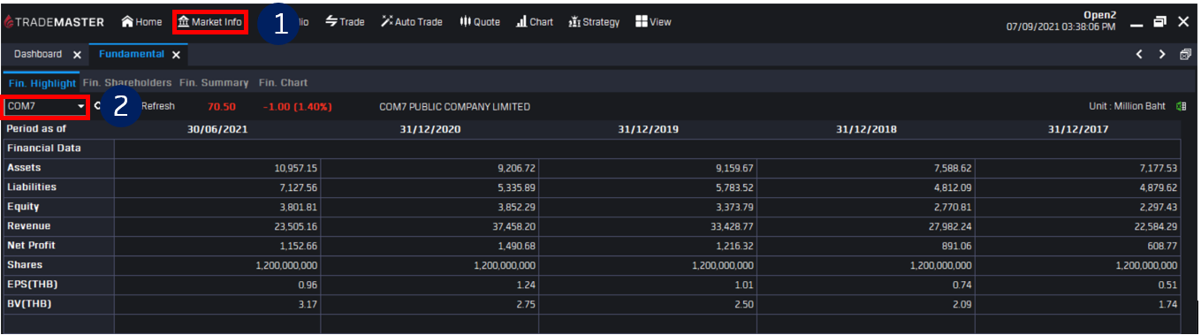The height and width of the screenshot is (335, 1201).
Task: Click liabilities value 5,335.89
Action: [x=517, y=187]
